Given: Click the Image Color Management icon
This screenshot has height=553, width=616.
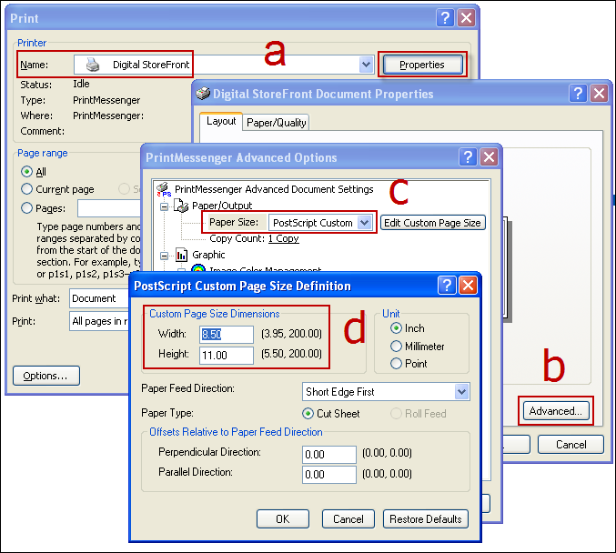Looking at the screenshot, I should click(x=198, y=268).
